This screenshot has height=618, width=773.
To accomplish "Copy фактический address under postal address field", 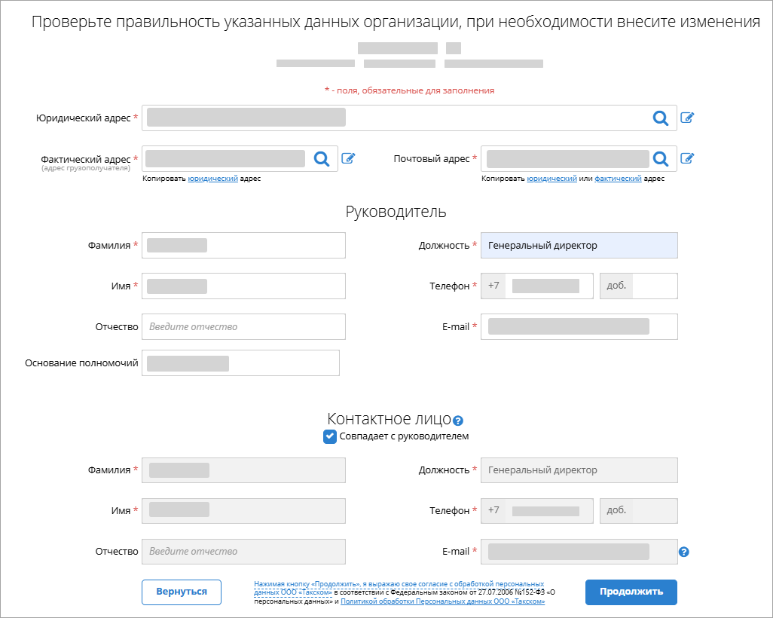I will pyautogui.click(x=618, y=179).
